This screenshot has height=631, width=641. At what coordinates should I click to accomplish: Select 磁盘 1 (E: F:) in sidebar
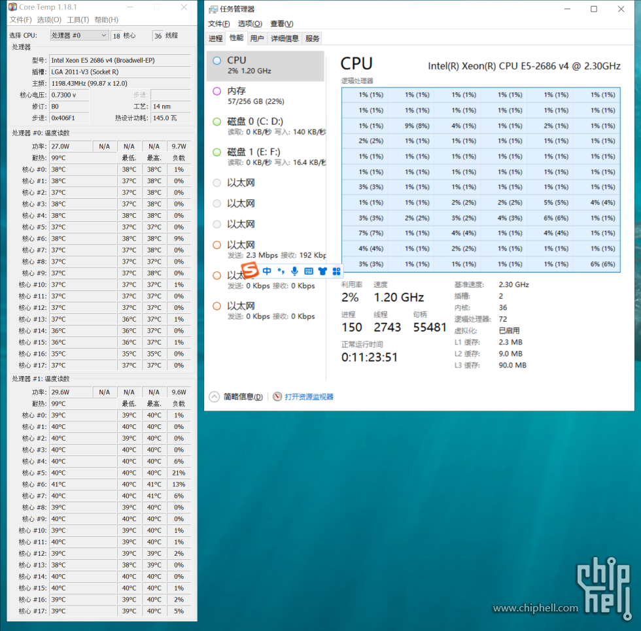[266, 158]
